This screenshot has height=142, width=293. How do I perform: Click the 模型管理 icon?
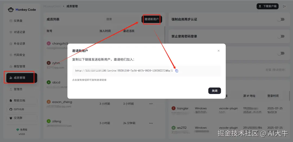(11, 66)
